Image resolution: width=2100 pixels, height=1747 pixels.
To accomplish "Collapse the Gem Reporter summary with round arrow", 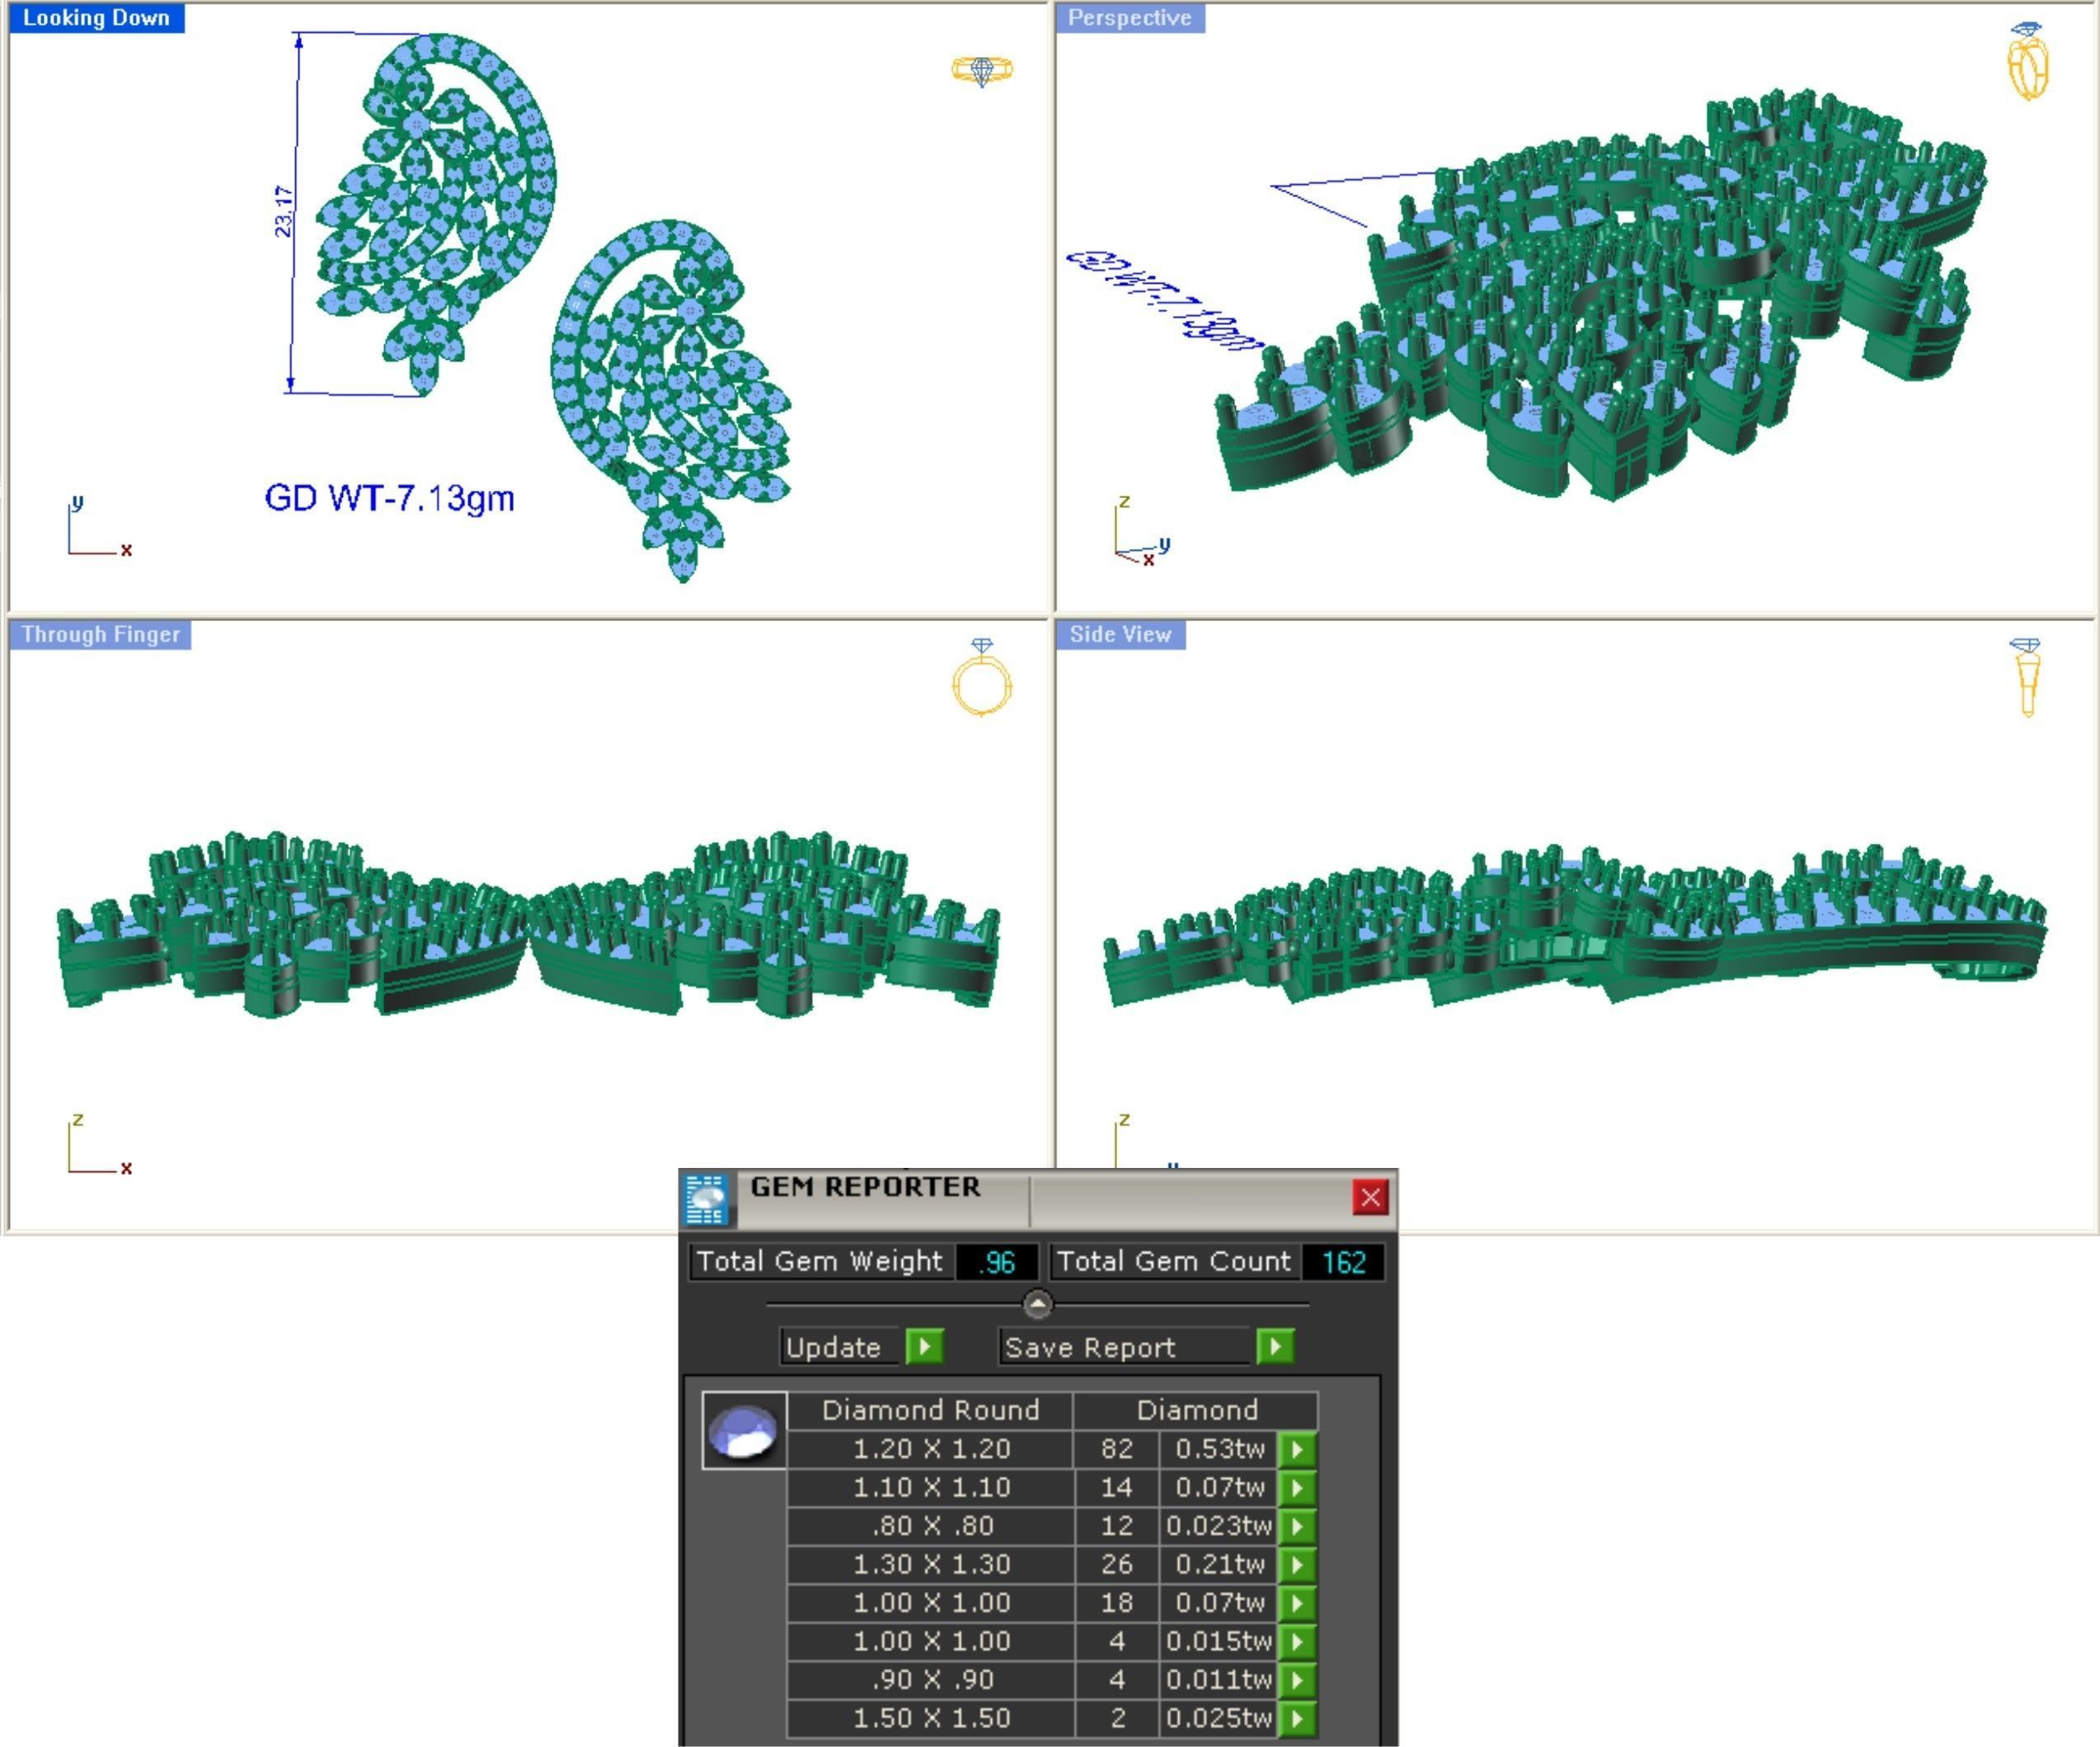I will click(x=1037, y=1305).
